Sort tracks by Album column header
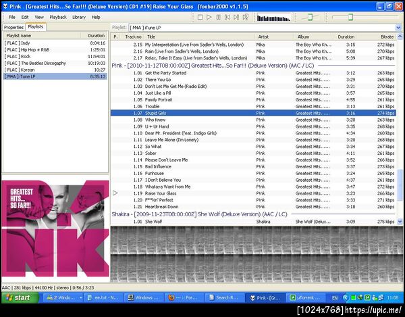The image size is (405, 317). point(313,36)
